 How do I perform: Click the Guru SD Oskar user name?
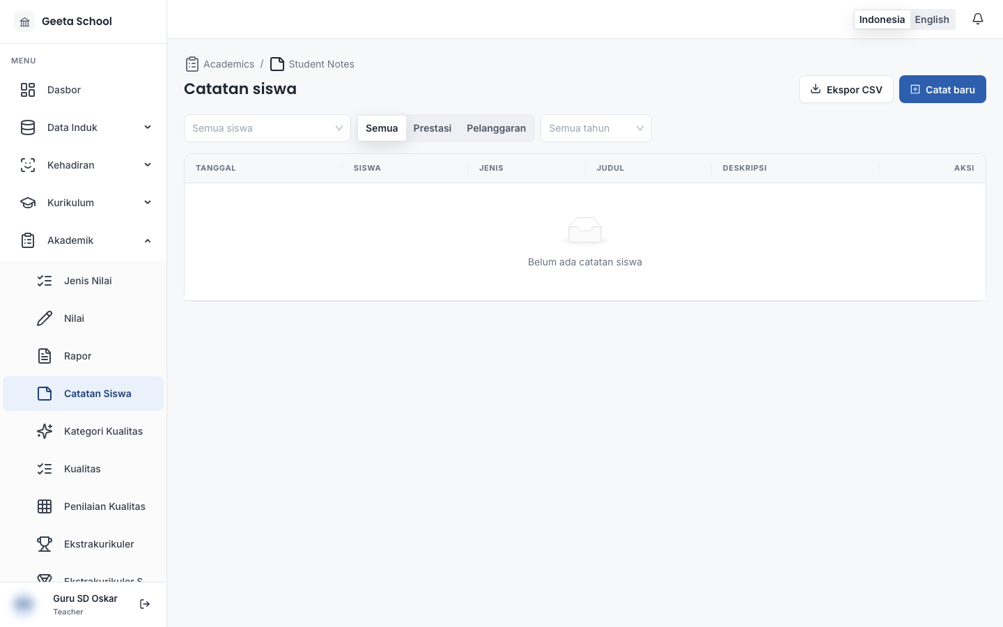(x=85, y=598)
